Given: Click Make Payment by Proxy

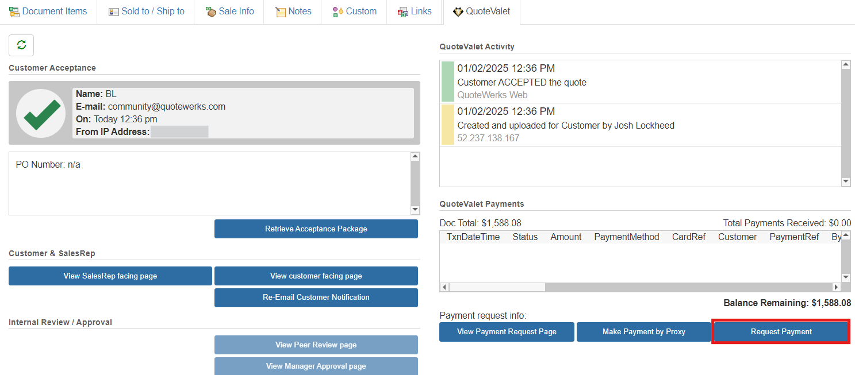Looking at the screenshot, I should pos(643,331).
